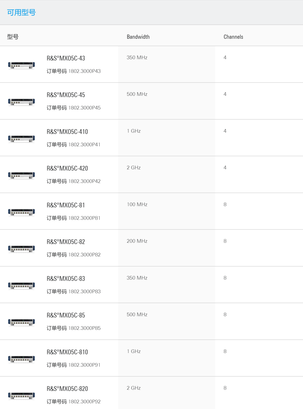Click order number 1802.3000P81
The width and height of the screenshot is (303, 409).
click(x=84, y=218)
